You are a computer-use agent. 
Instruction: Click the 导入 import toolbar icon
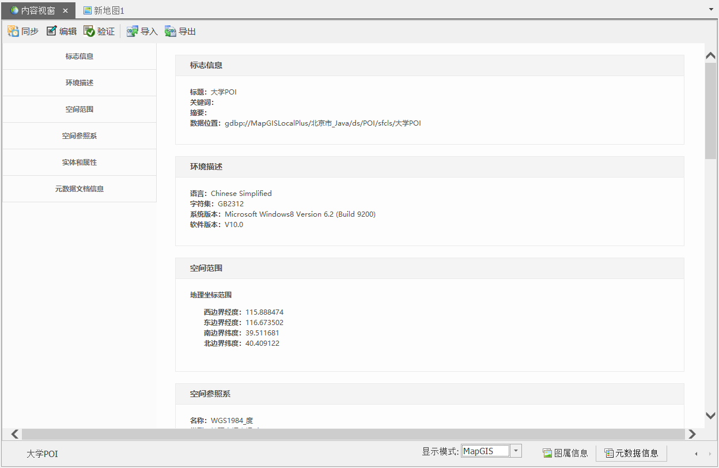pyautogui.click(x=133, y=31)
